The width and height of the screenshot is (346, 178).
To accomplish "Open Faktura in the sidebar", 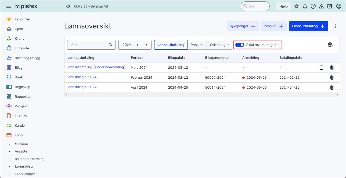I will (x=17, y=116).
